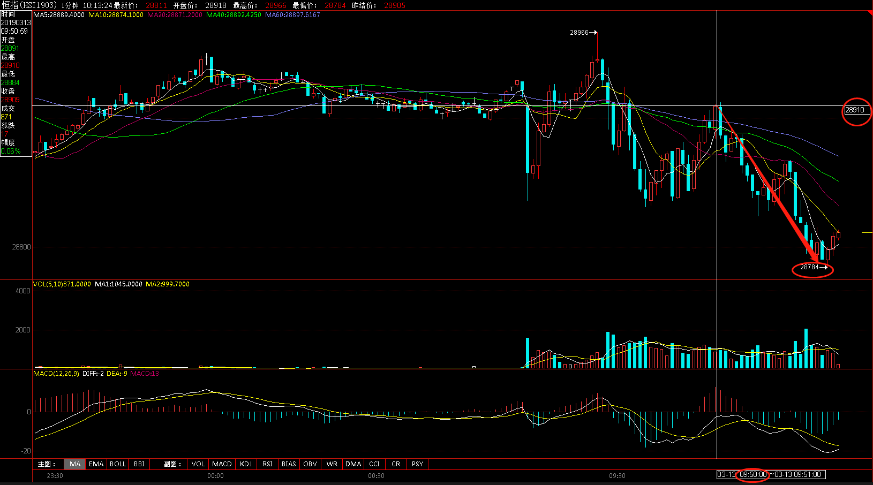
Task: Click the DIFF:-2 value label
Action: [93, 374]
